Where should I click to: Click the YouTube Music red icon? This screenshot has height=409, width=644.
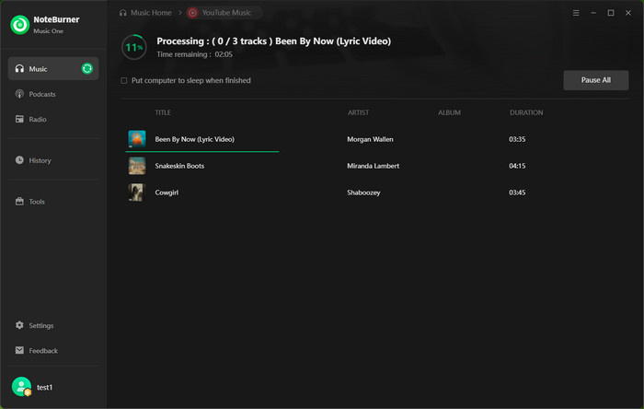point(192,13)
